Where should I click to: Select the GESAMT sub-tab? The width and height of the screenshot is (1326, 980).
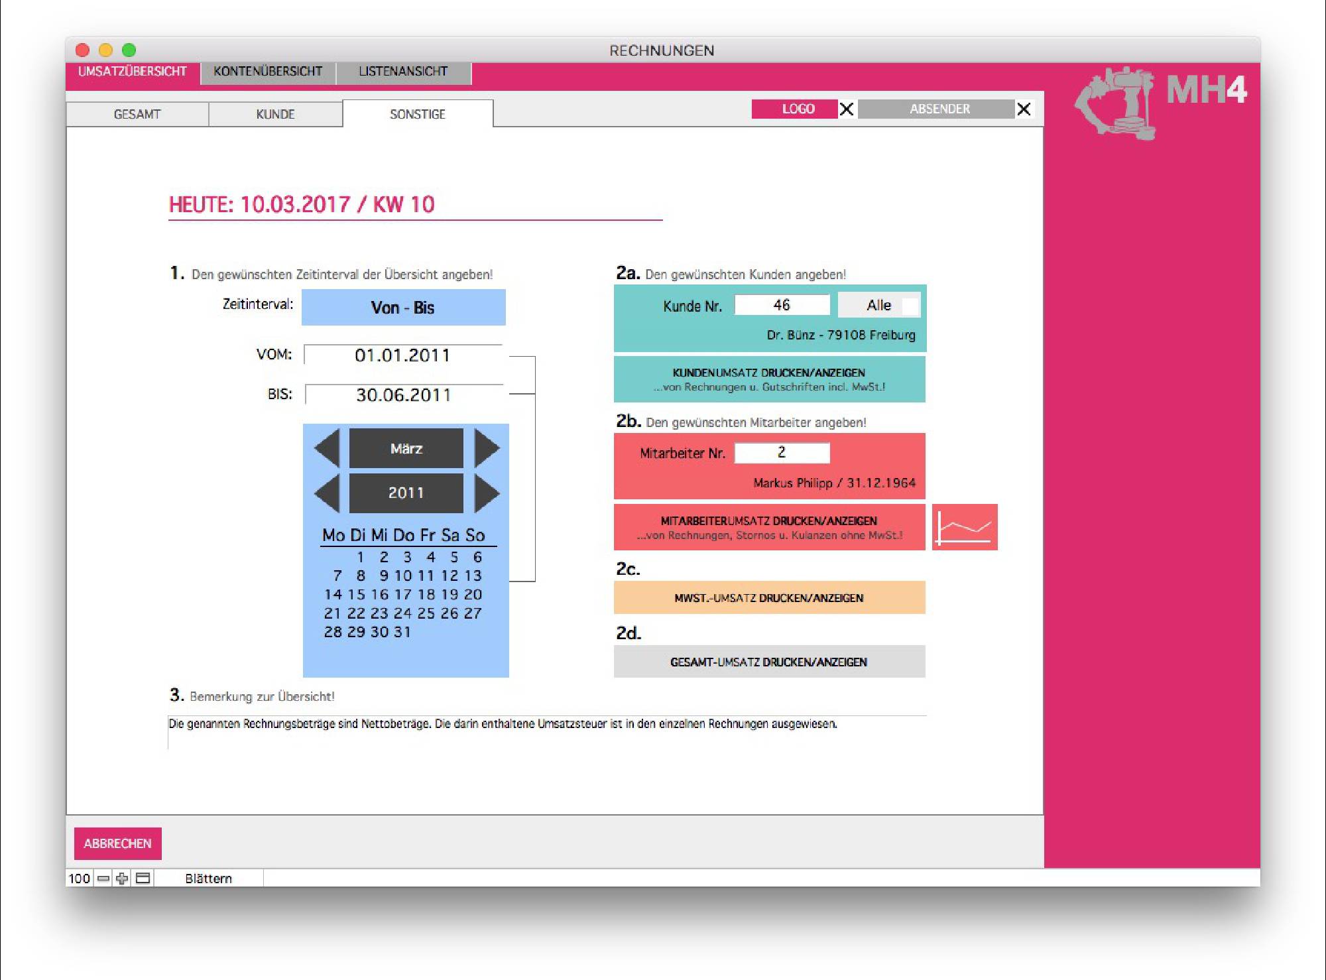pyautogui.click(x=137, y=114)
